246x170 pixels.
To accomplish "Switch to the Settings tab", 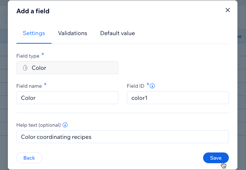I will 34,33.
